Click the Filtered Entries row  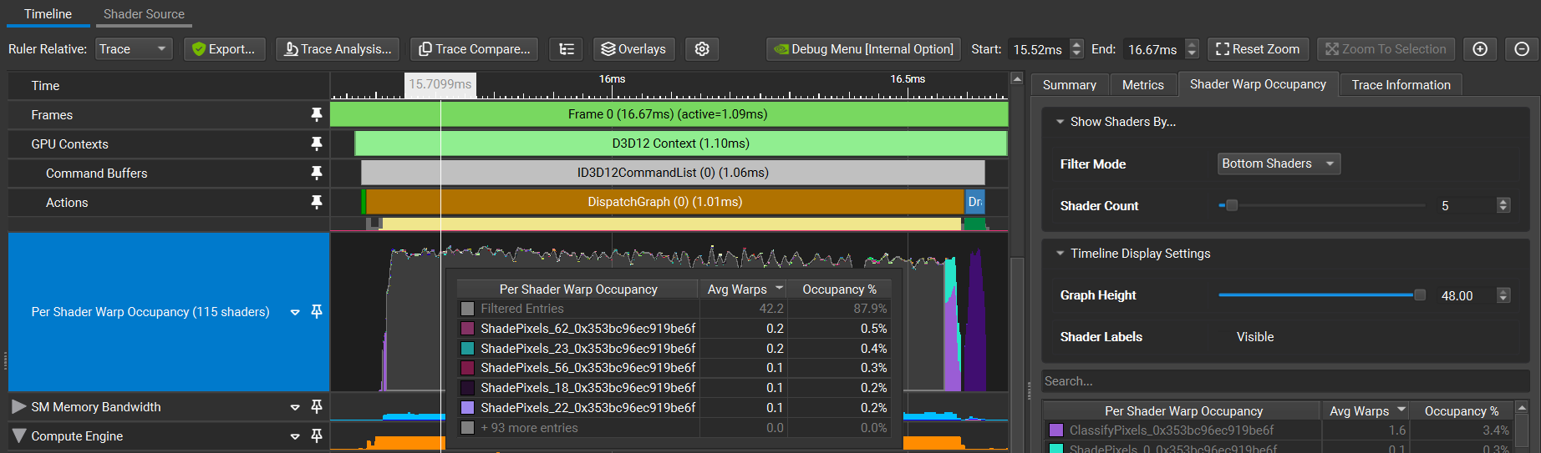point(674,309)
